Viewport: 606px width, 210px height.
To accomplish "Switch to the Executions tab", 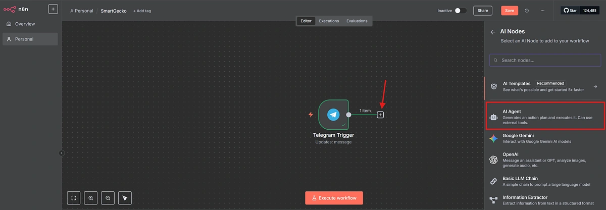I will 329,21.
